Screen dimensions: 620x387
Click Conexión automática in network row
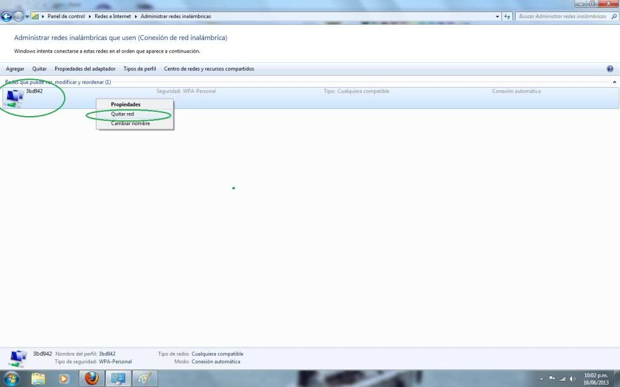[x=516, y=91]
